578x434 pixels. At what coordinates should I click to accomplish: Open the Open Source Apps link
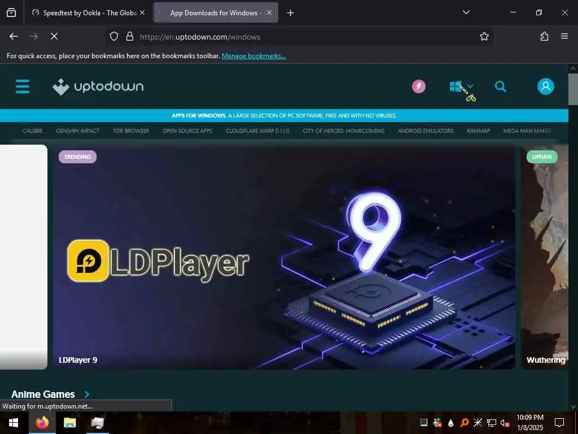tap(187, 131)
